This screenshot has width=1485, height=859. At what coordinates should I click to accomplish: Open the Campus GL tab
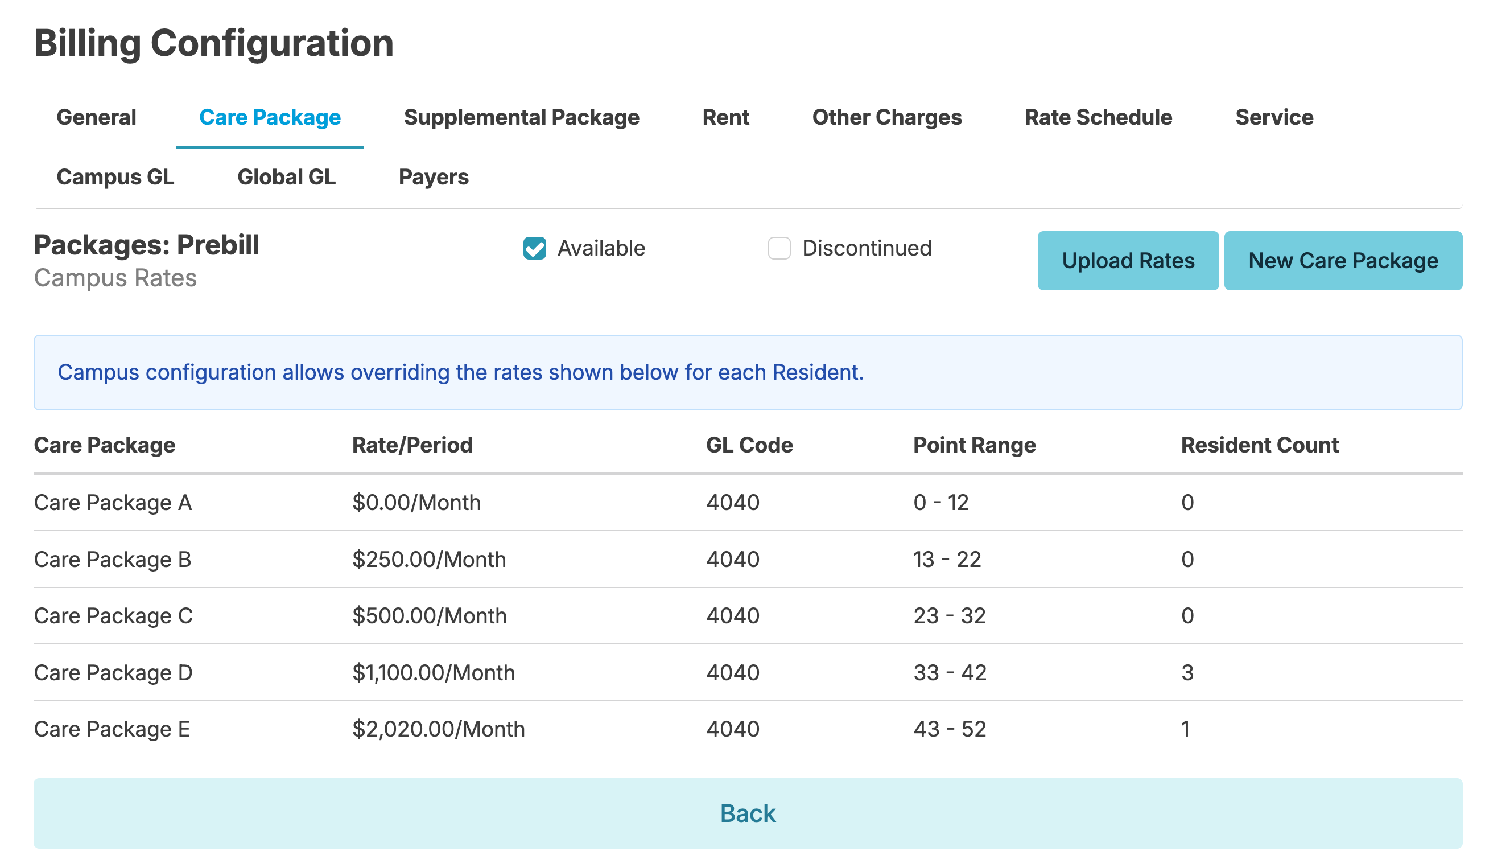[115, 177]
